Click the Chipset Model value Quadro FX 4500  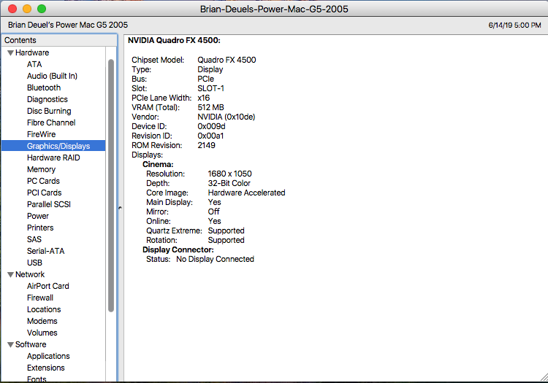click(227, 60)
